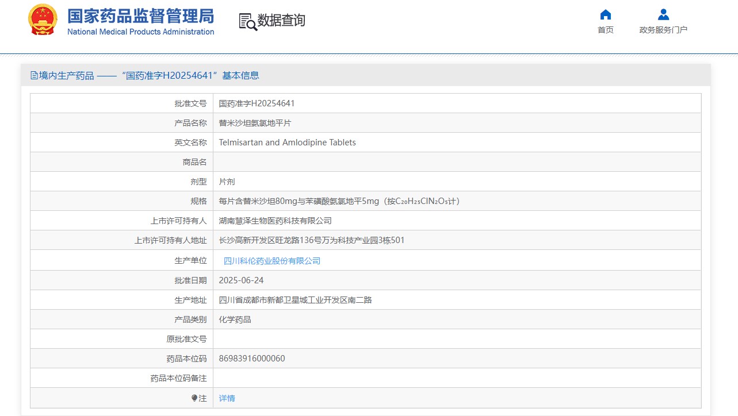
Task: Click the 产品类别 row label
Action: [x=190, y=319]
